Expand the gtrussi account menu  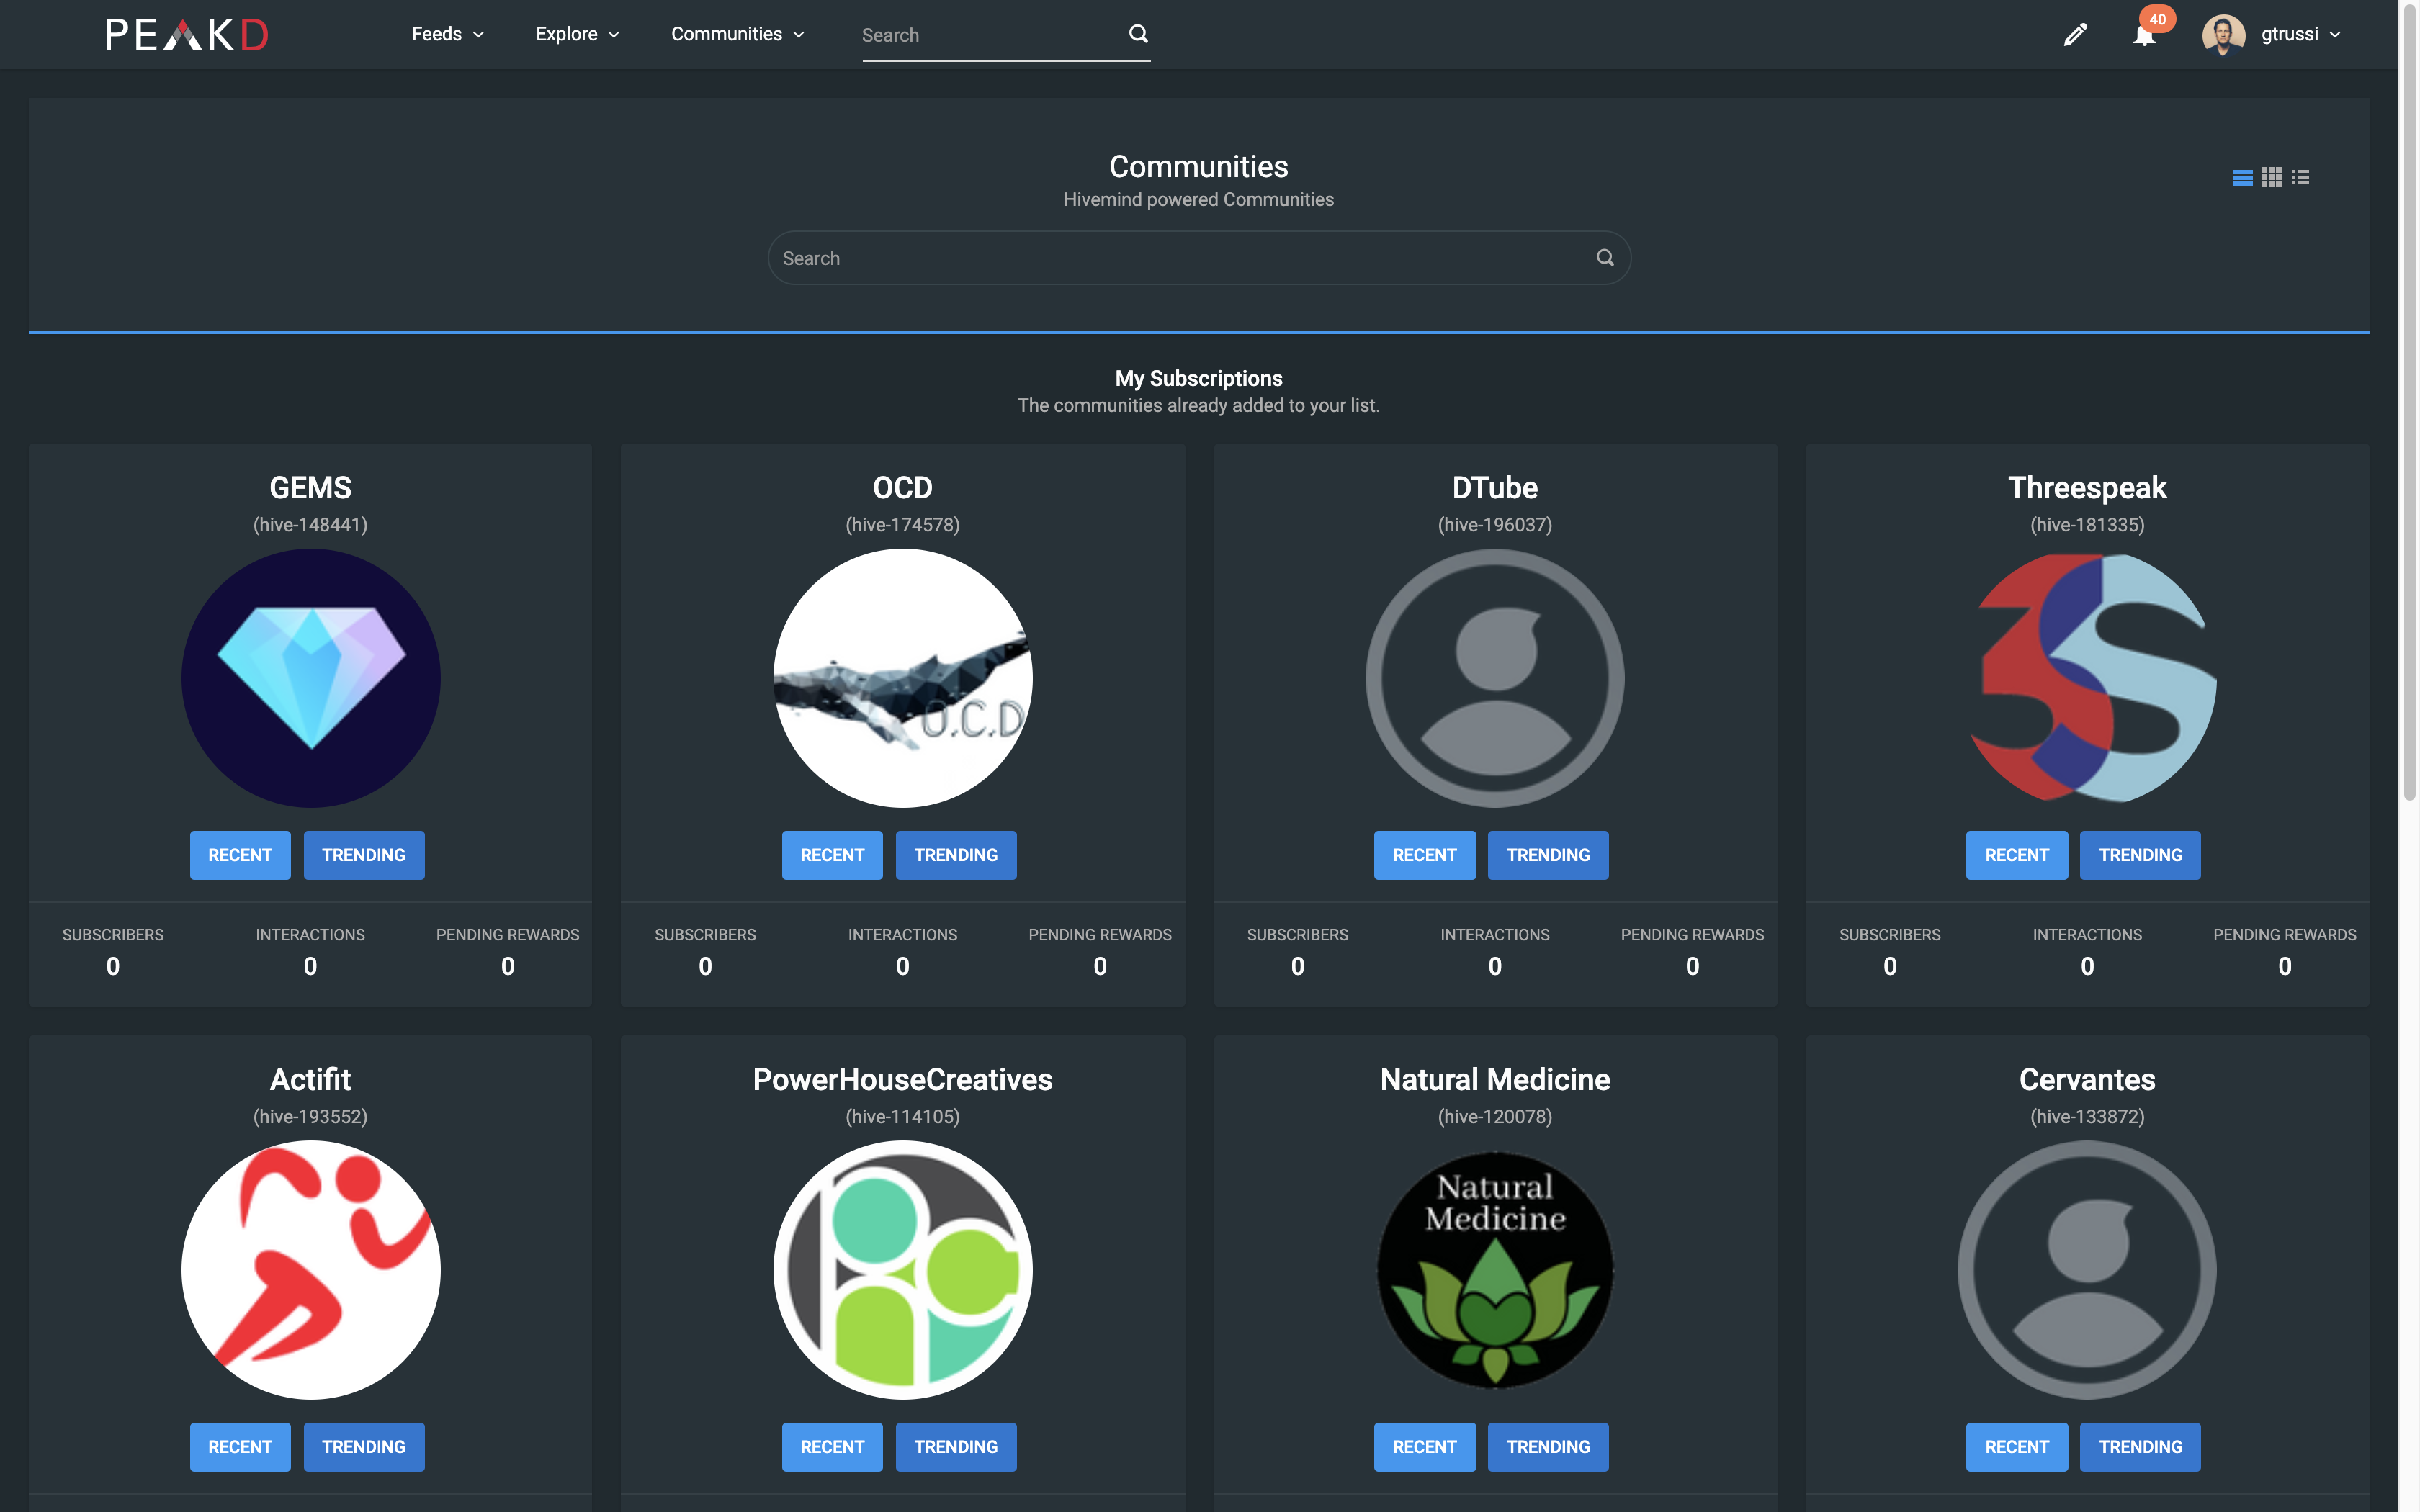click(x=2301, y=34)
